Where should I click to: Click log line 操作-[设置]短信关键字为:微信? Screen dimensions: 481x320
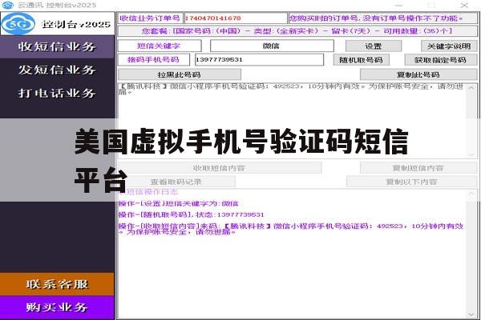point(178,204)
